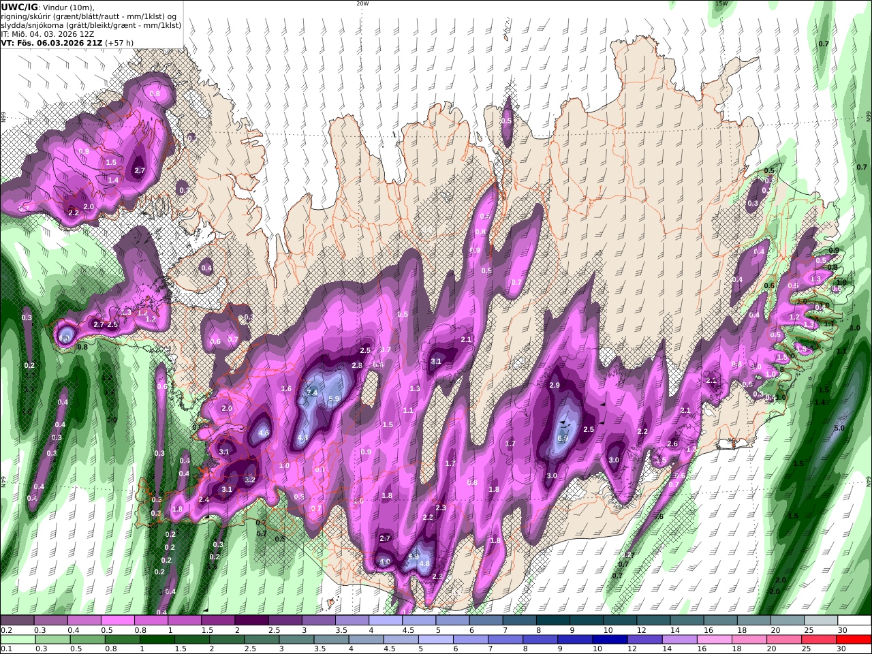
Task: Click the 2.9 value above 6.9 maximum
Action: pos(555,386)
